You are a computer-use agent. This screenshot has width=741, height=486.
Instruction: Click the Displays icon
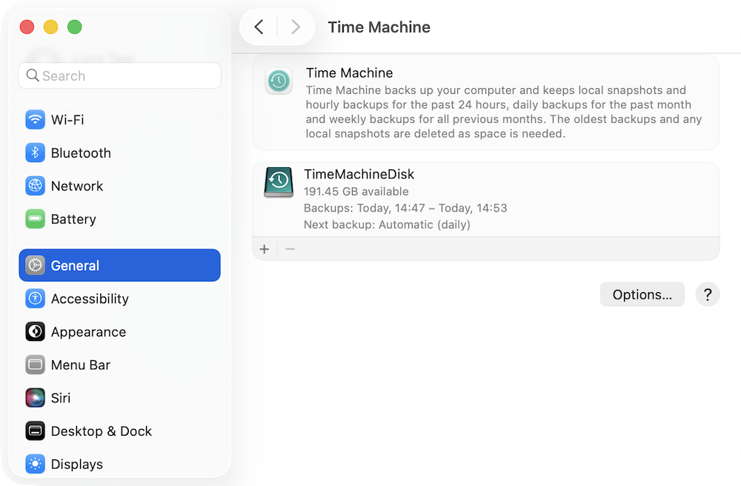tap(35, 464)
